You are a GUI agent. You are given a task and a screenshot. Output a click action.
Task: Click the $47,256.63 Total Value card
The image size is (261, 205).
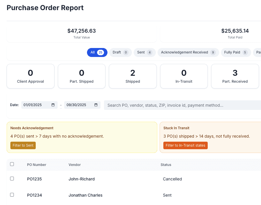coord(82,34)
